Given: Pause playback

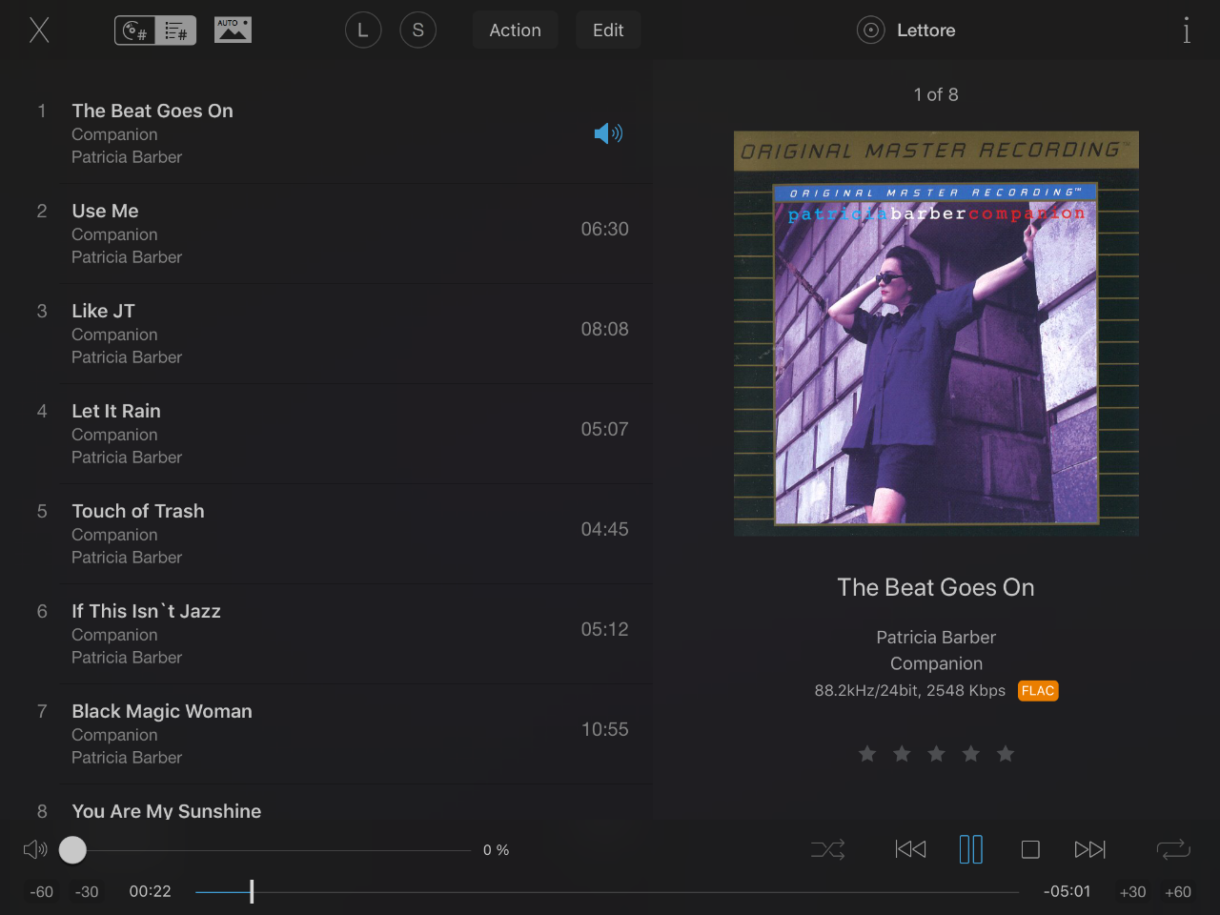Looking at the screenshot, I should [971, 849].
